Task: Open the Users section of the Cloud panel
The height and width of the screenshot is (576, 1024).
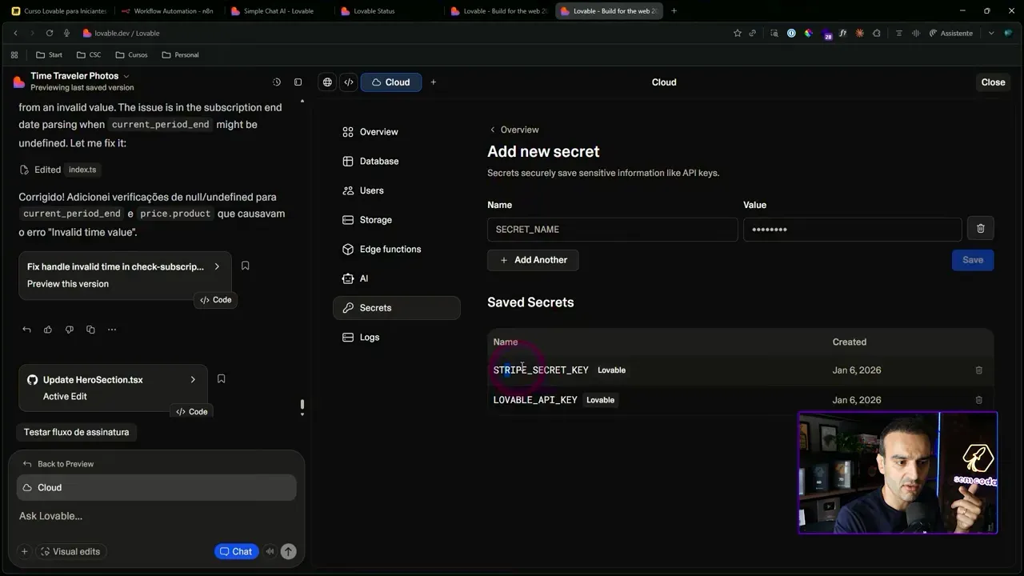Action: pyautogui.click(x=371, y=190)
